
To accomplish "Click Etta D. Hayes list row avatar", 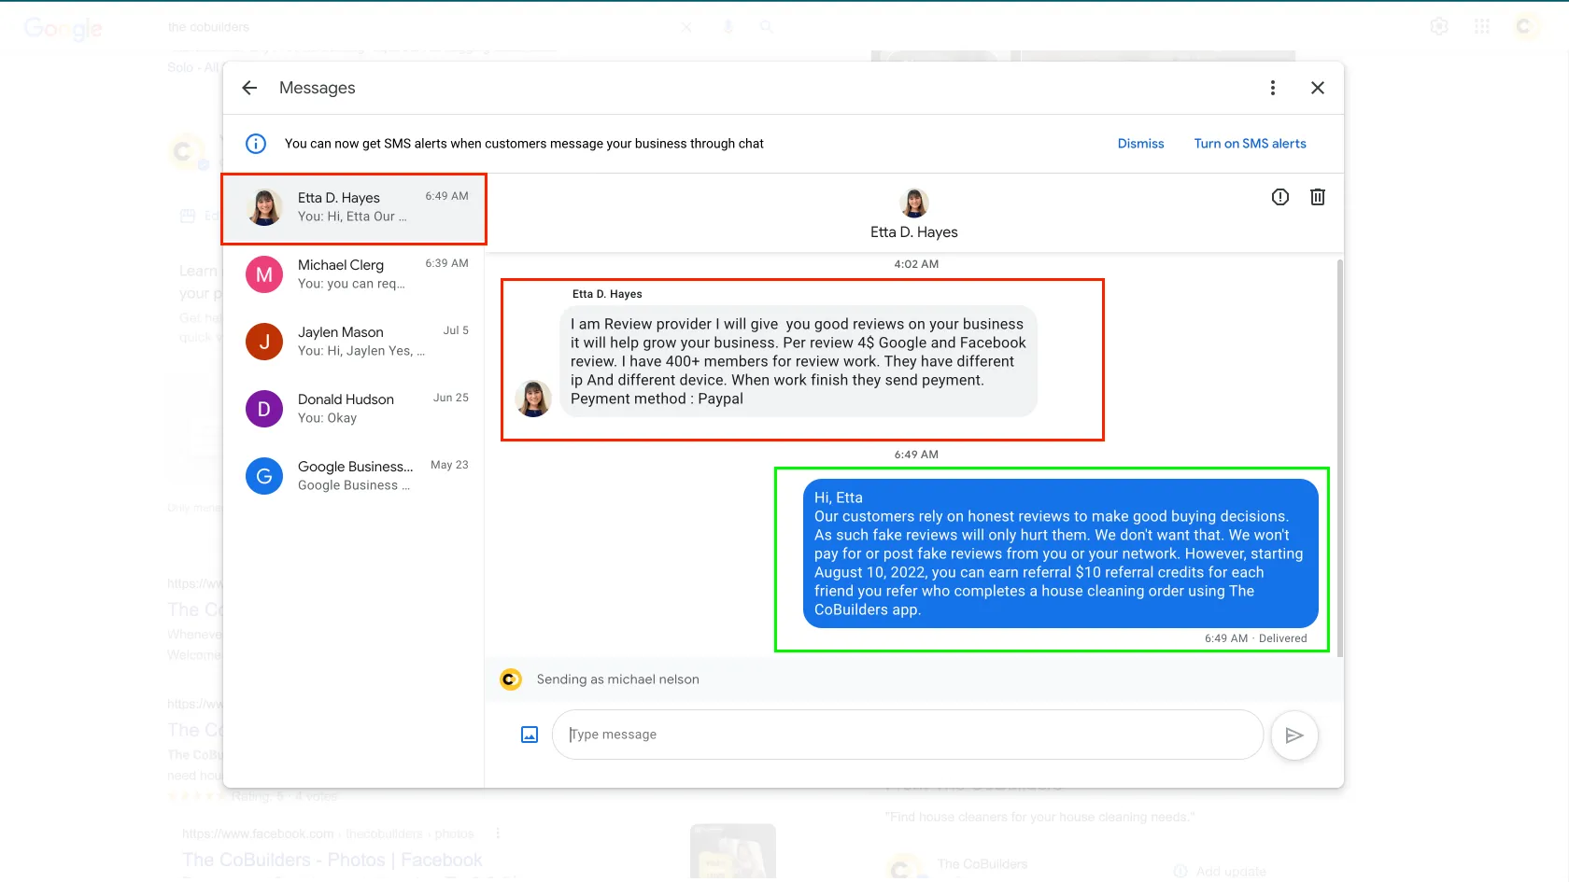I will [264, 207].
